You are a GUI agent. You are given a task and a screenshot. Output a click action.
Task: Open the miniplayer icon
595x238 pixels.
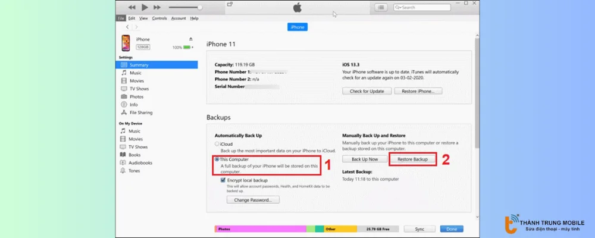pos(230,4)
